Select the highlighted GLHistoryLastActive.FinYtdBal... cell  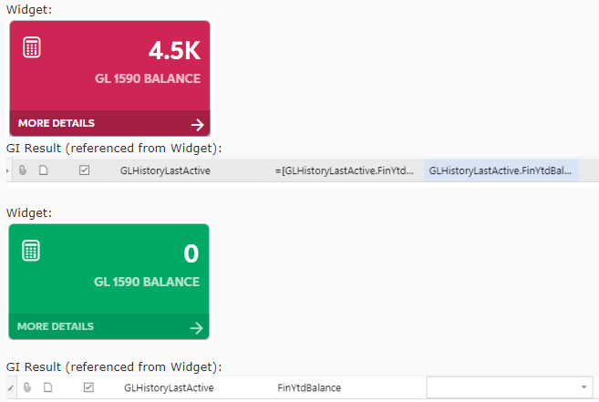click(501, 170)
